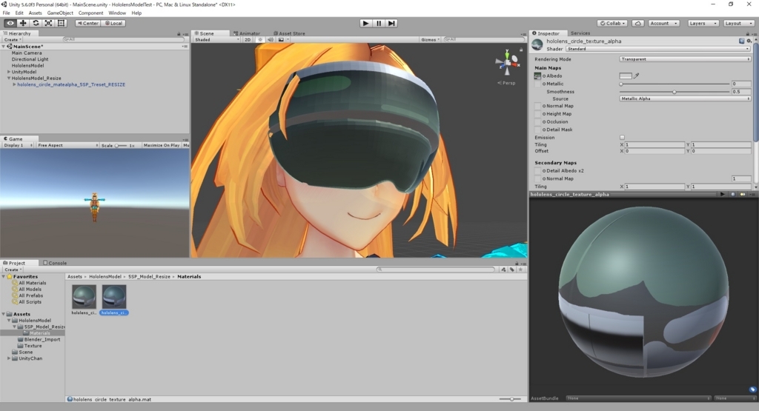Open the Window menu
Screen dimensions: 759x411
point(117,13)
